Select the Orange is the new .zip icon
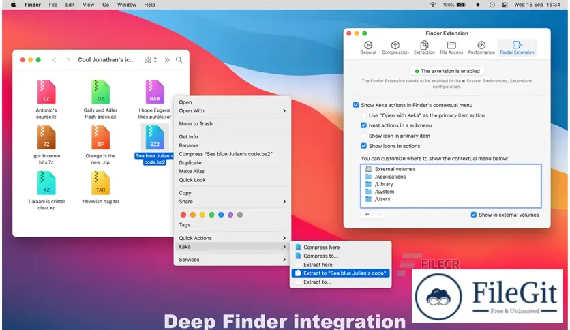This screenshot has width=570, height=330. (100, 137)
